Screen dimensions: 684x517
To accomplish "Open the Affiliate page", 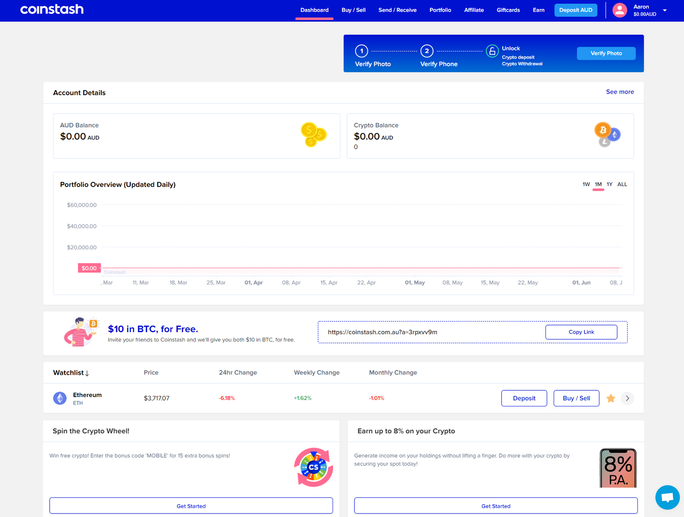I will 474,10.
